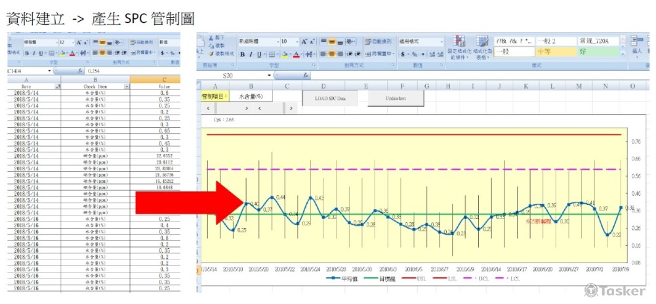The image size is (656, 304).
Task: Toggle Italic in the right Excel ribbon
Action: point(251,54)
